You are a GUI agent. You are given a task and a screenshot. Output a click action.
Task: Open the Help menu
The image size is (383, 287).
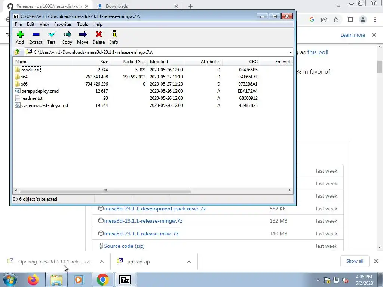98,24
